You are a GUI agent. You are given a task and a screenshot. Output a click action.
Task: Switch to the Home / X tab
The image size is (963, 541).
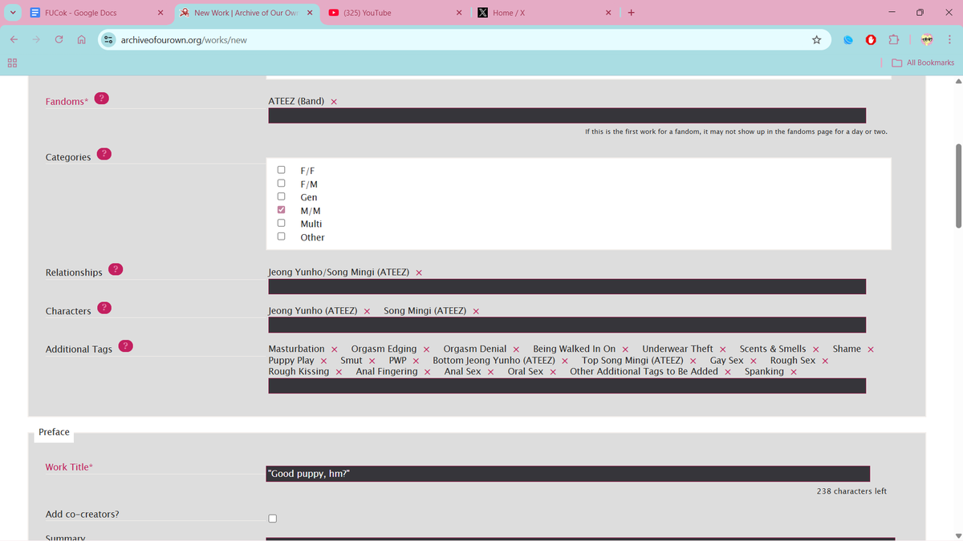546,13
